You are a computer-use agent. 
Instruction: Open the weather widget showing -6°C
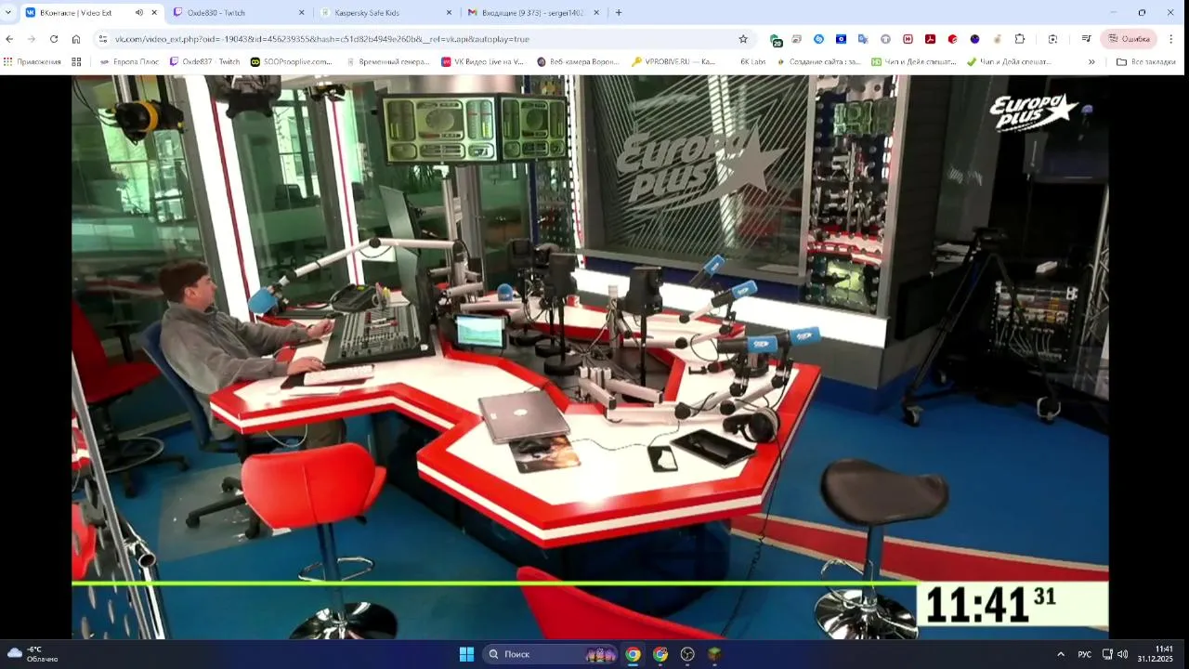point(33,654)
